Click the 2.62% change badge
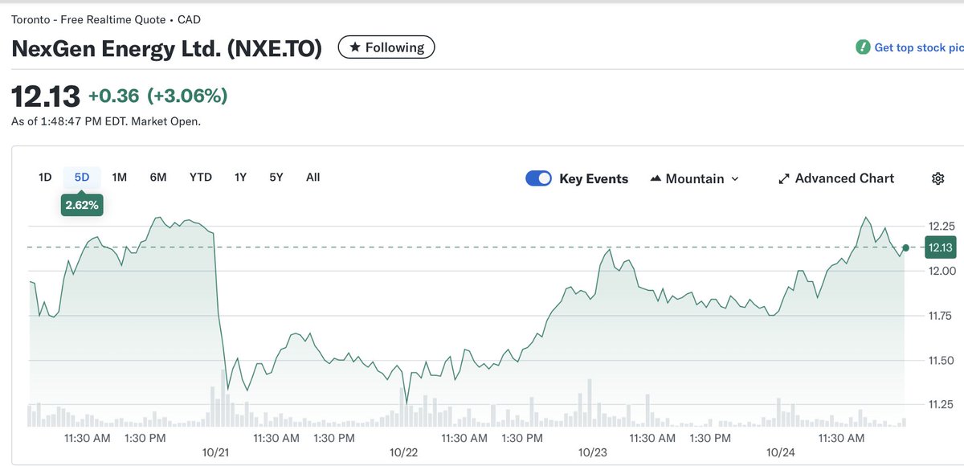The width and height of the screenshot is (964, 466). [82, 205]
